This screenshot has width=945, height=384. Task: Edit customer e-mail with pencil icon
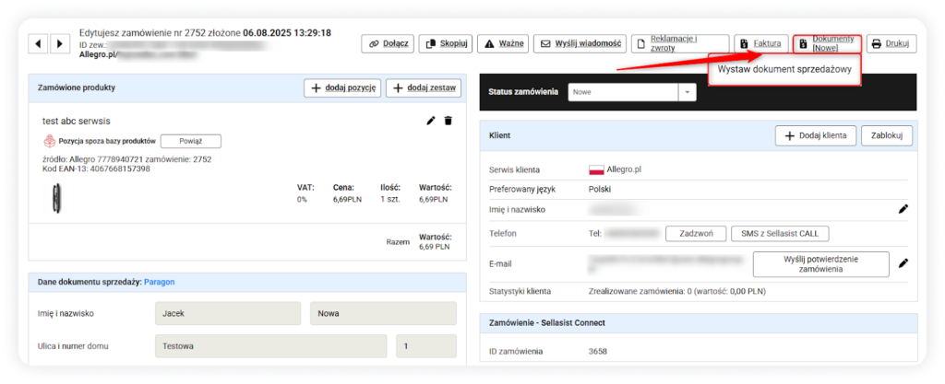coord(903,263)
